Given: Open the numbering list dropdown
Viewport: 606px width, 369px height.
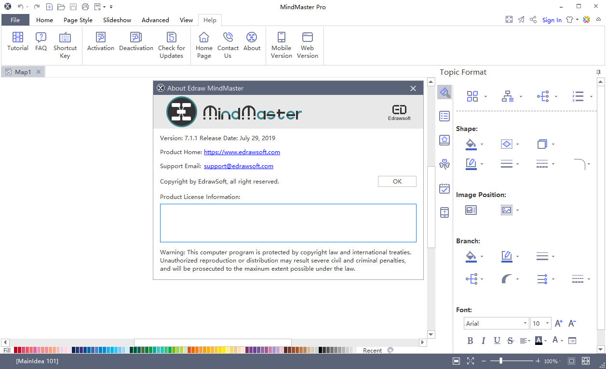Looking at the screenshot, I should [x=591, y=96].
